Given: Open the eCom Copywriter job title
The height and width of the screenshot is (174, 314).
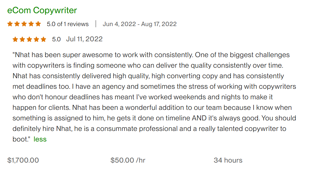Looking at the screenshot, I should click(x=42, y=10).
